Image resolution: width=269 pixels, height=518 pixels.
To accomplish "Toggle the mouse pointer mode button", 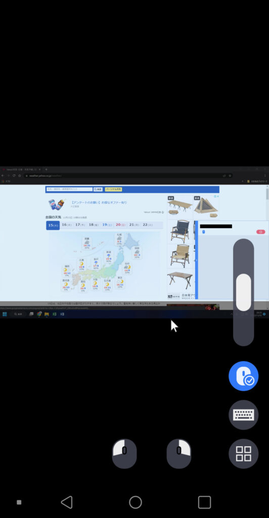I will (x=244, y=376).
